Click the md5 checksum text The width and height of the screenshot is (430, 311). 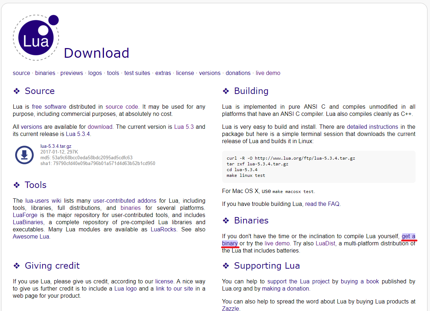coord(86,158)
